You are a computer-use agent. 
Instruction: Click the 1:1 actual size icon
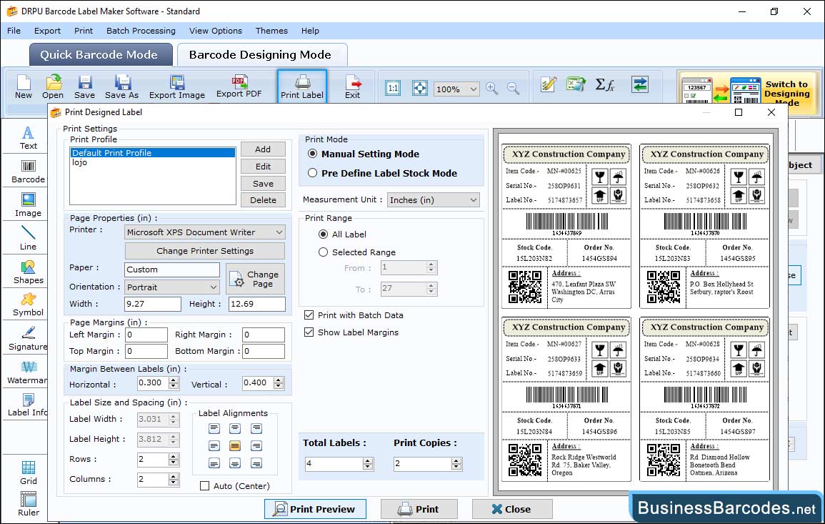(393, 88)
